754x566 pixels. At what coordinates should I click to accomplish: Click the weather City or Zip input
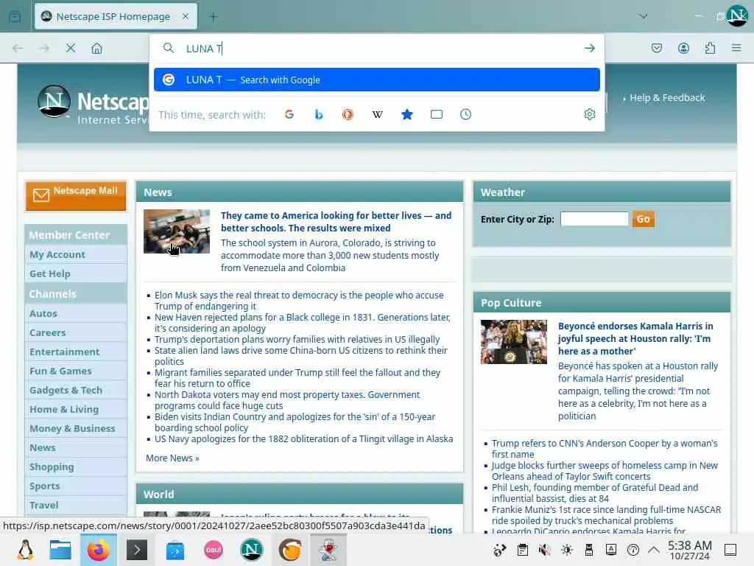click(x=594, y=219)
